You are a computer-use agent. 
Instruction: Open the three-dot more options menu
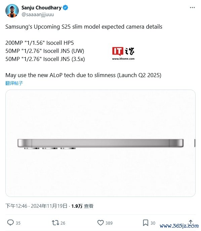click(x=192, y=7)
